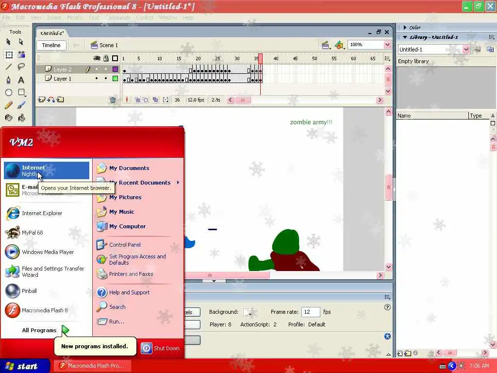Click the Frame rate input field
Viewport: 497px width, 373px height.
tap(310, 312)
